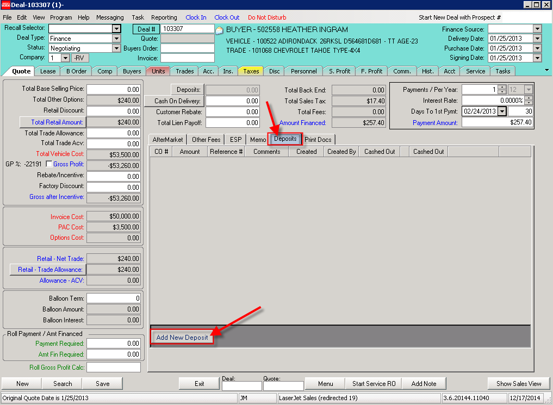
Task: Open the Reporting menu
Action: pyautogui.click(x=164, y=17)
